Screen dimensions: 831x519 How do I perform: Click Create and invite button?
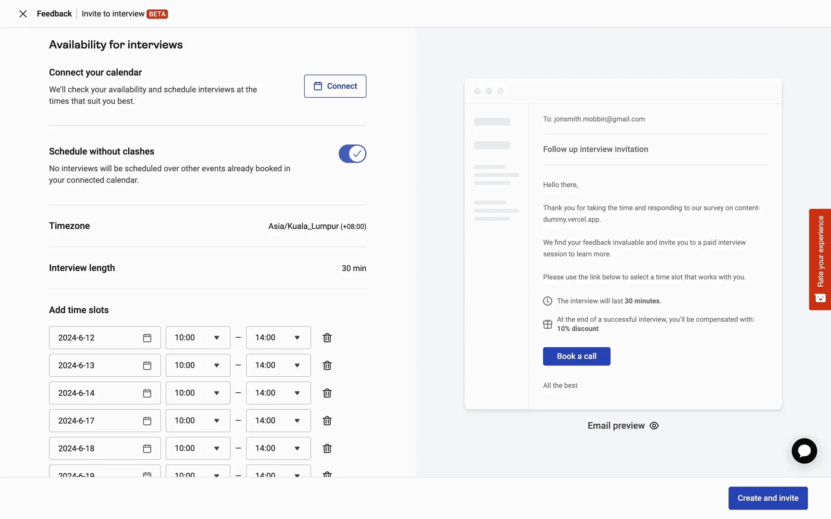[x=768, y=498]
